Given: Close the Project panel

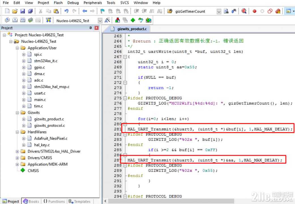Looking at the screenshot, I should (97, 28).
